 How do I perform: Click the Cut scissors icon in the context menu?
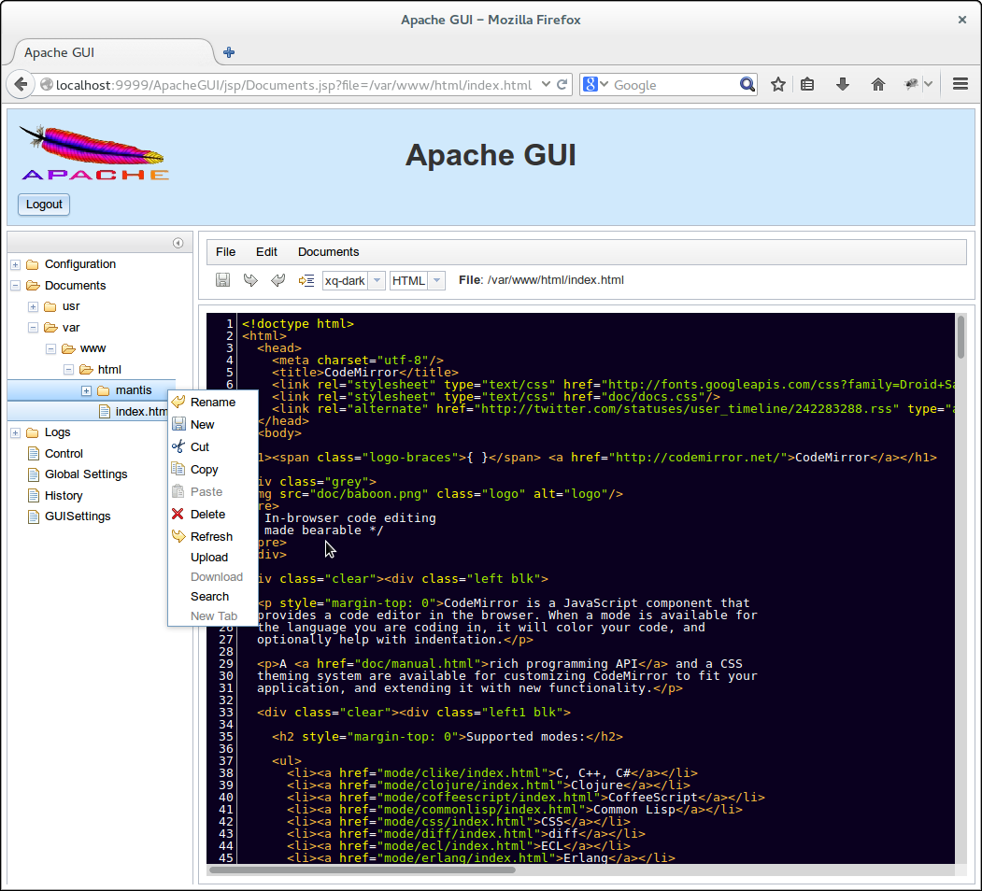tap(178, 446)
